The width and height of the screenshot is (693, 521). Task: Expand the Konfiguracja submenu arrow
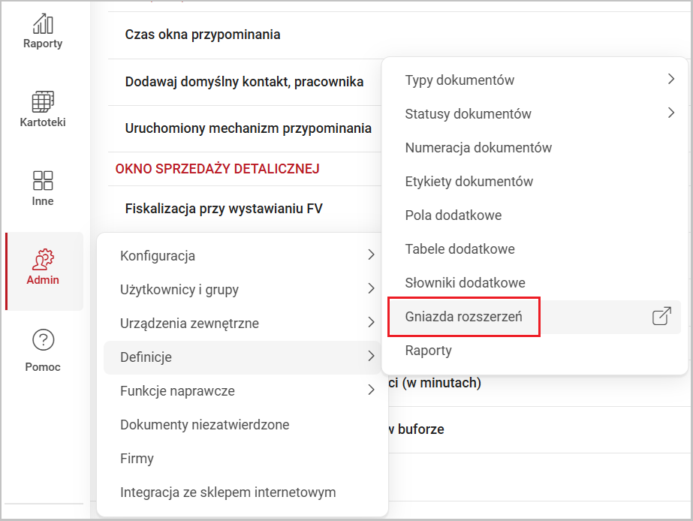coord(371,256)
